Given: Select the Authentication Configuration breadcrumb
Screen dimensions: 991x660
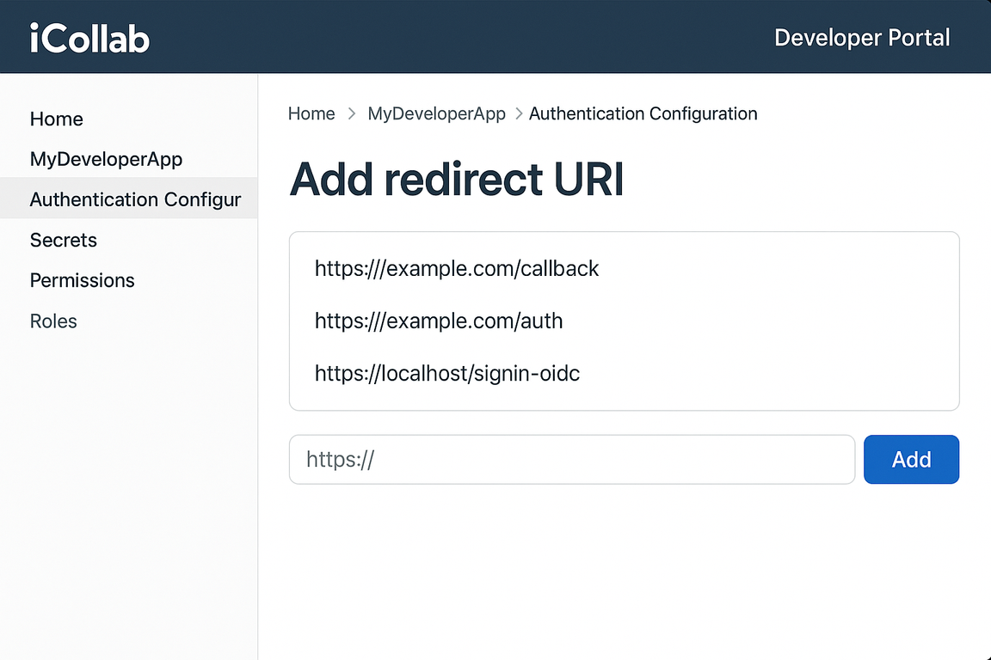Looking at the screenshot, I should [x=643, y=113].
